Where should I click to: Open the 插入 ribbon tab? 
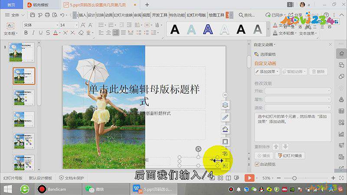pyautogui.click(x=82, y=15)
